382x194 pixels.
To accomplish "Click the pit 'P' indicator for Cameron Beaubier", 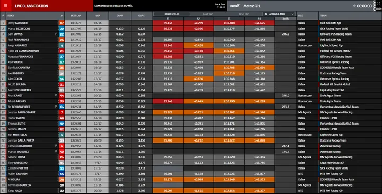I will click(x=56, y=146).
